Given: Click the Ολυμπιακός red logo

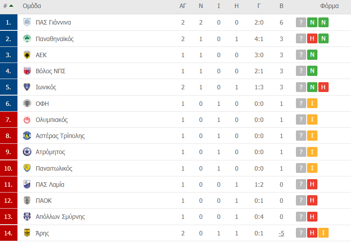Looking at the screenshot, I should coord(27,120).
